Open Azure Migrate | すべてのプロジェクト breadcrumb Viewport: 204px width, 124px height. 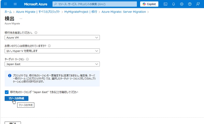coord(38,12)
